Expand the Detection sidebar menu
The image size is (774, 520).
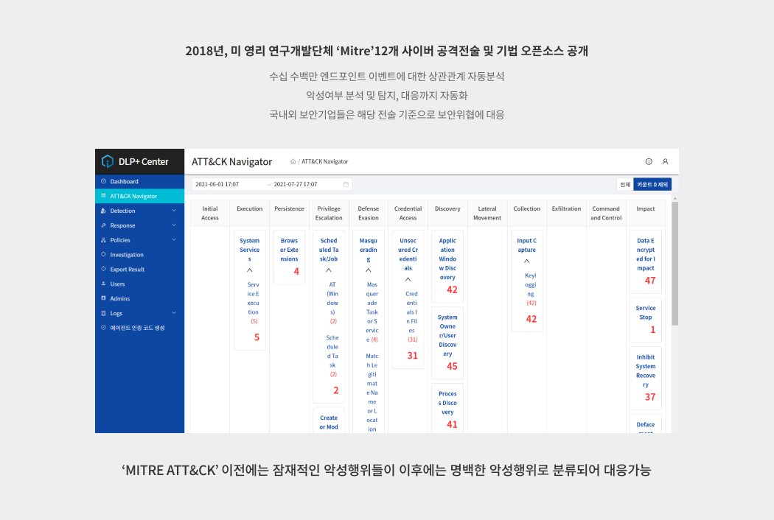pos(174,211)
